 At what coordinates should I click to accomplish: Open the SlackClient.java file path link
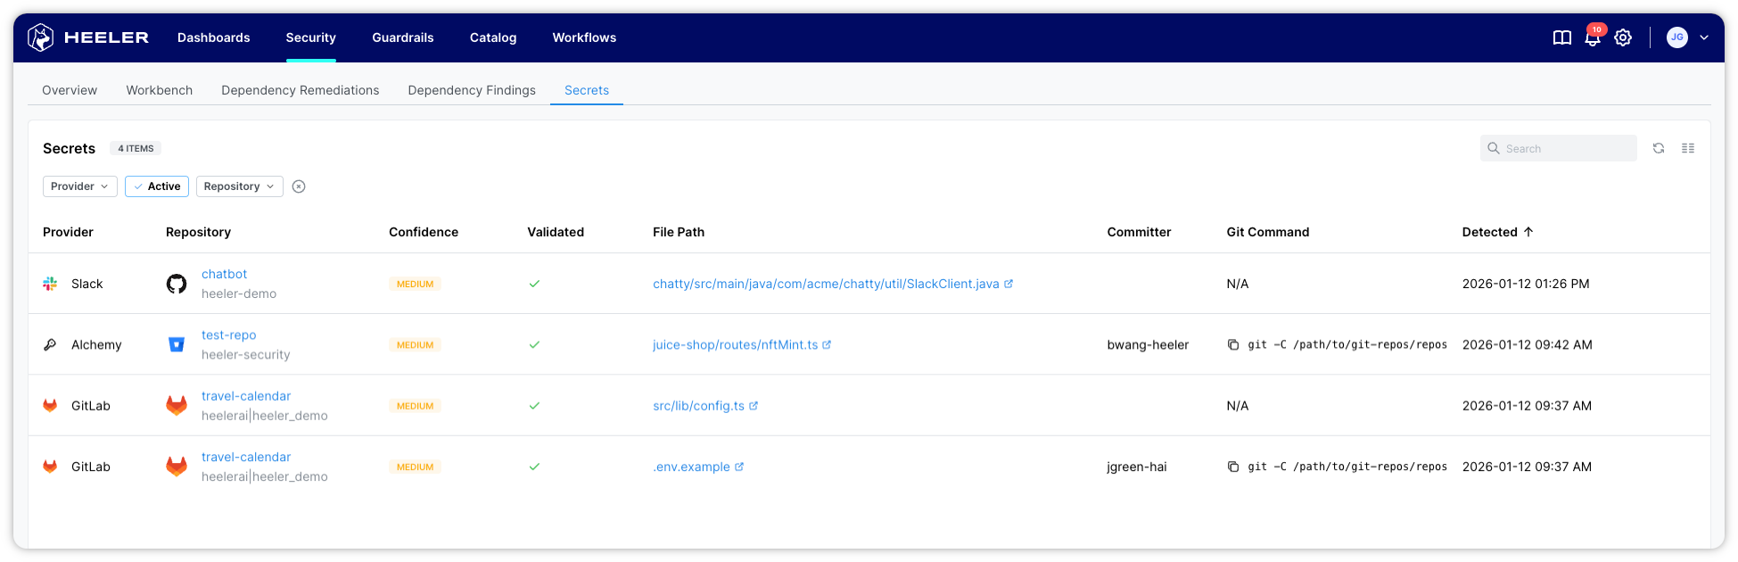(826, 284)
